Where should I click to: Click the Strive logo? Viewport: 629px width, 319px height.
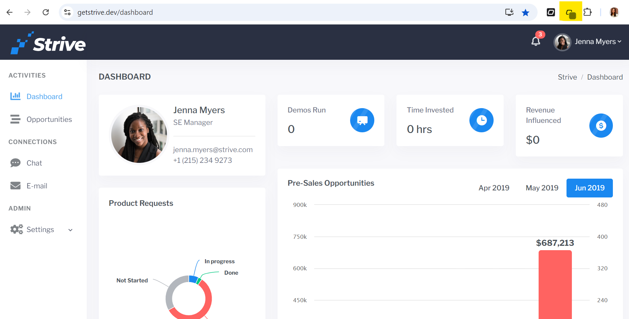(x=48, y=43)
